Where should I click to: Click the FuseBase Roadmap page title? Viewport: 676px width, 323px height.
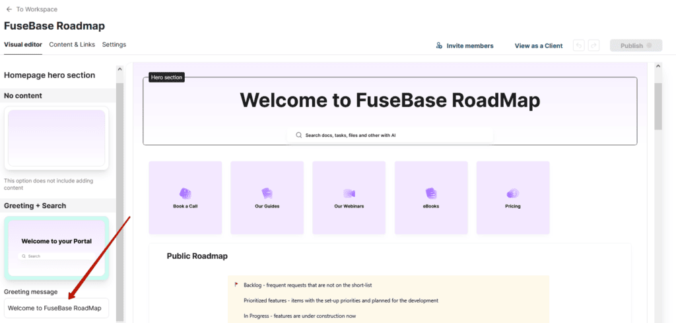click(54, 26)
